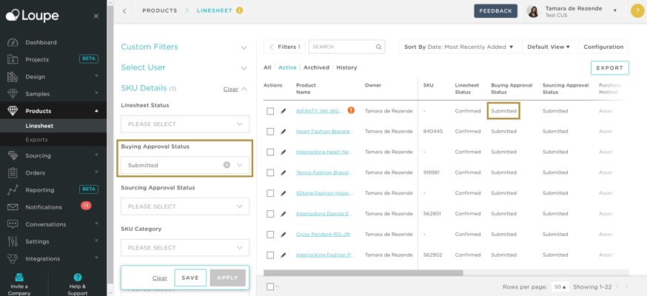This screenshot has height=296, width=647.
Task: Click the Clear link next to SKU Details
Action: coord(231,89)
